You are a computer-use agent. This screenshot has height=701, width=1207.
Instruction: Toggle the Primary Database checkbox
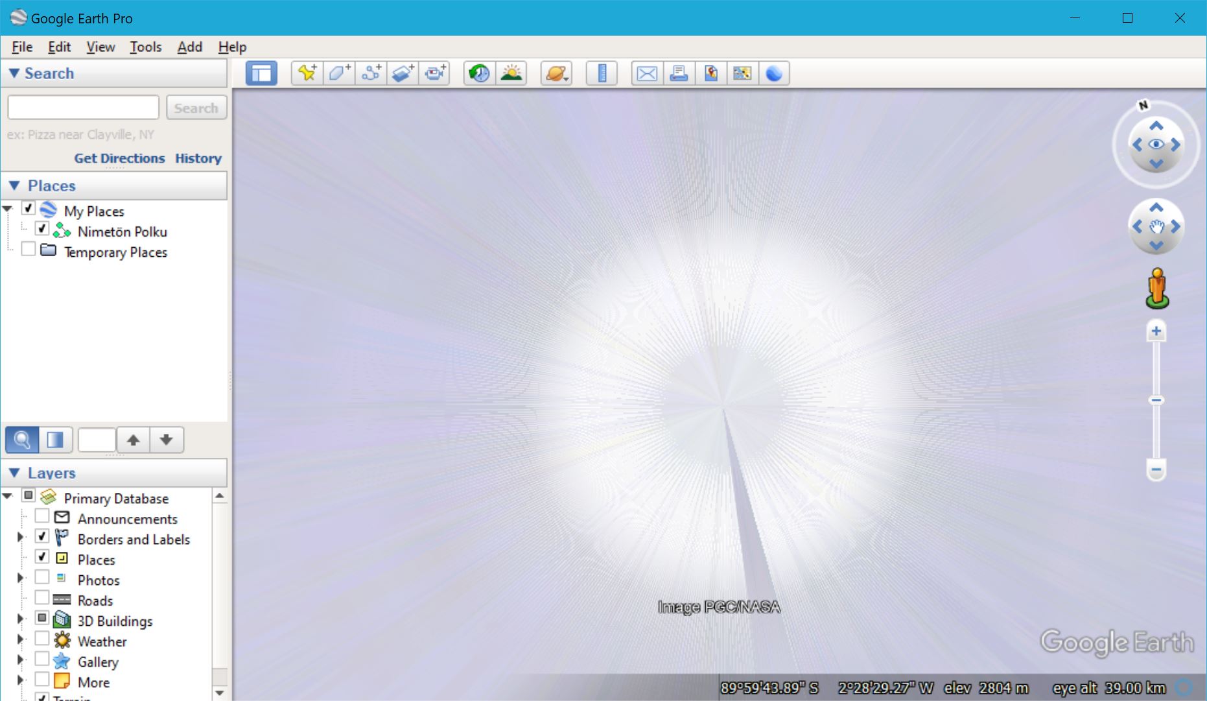click(28, 495)
